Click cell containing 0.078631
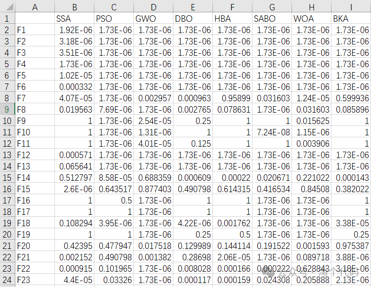 click(x=232, y=109)
